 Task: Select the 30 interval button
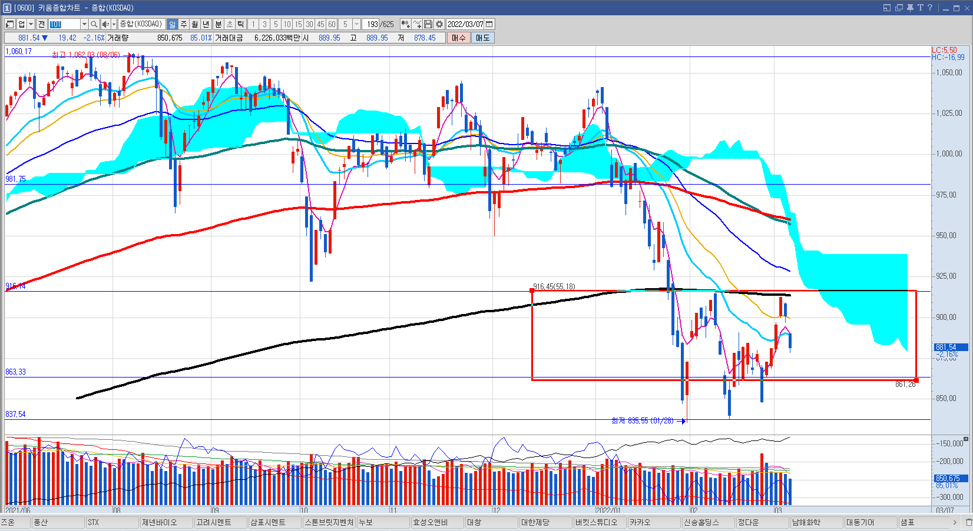point(309,24)
